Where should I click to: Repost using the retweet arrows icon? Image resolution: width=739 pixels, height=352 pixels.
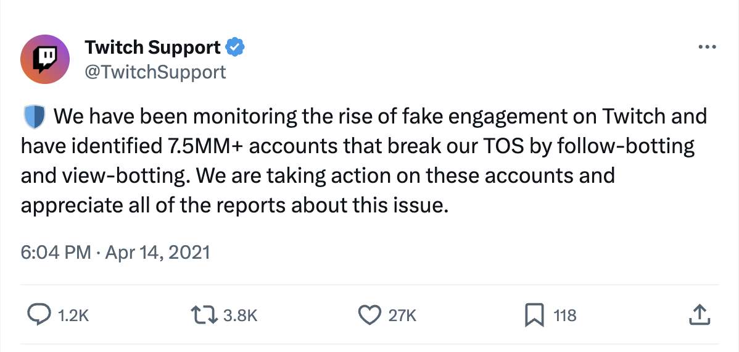[205, 316]
